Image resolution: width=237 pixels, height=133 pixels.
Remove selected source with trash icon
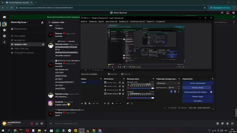[108, 104]
